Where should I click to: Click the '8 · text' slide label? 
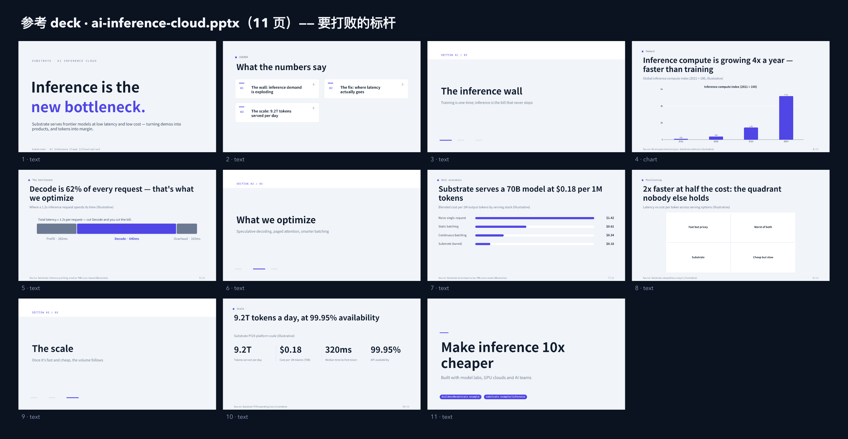644,288
